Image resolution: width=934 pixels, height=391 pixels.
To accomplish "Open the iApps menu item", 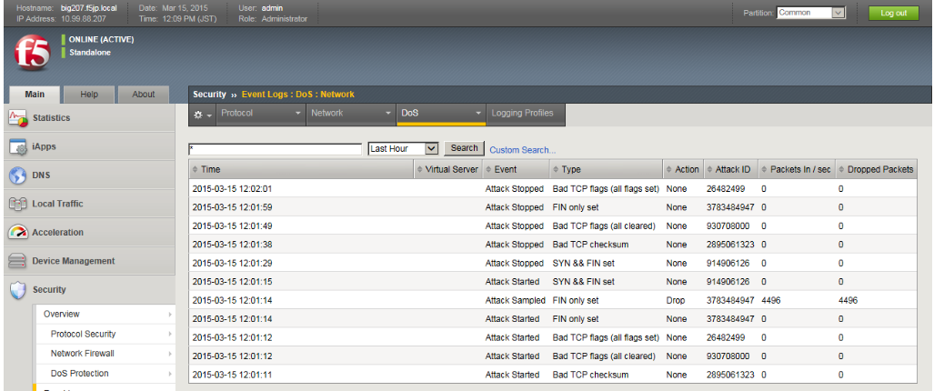I will tap(89, 146).
